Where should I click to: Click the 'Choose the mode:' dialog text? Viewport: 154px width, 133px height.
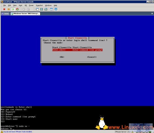53,43
